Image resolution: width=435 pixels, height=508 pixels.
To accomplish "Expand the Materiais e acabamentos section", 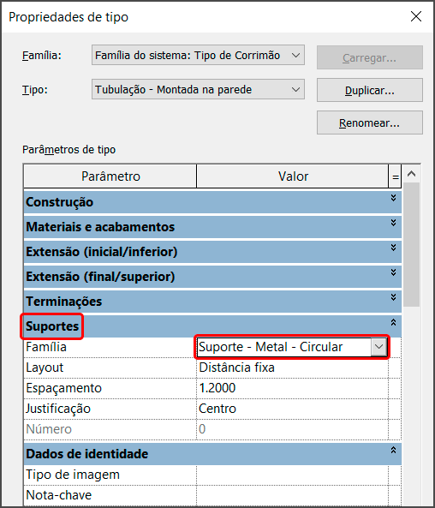I will click(393, 223).
